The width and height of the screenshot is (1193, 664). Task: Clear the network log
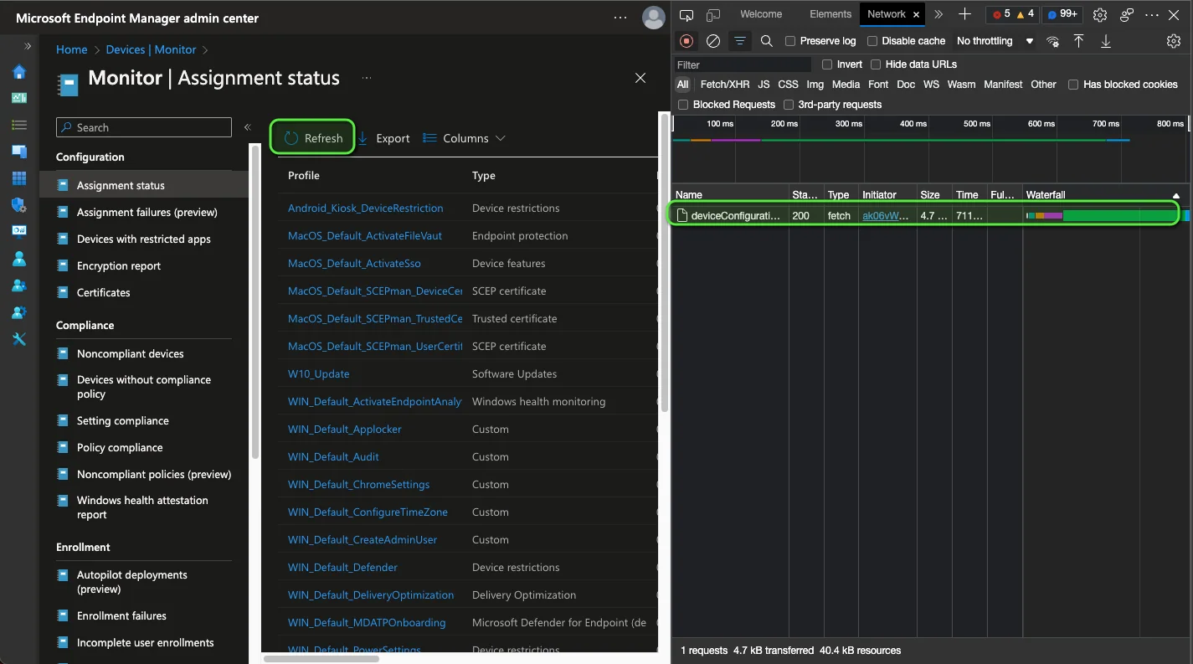pyautogui.click(x=713, y=41)
